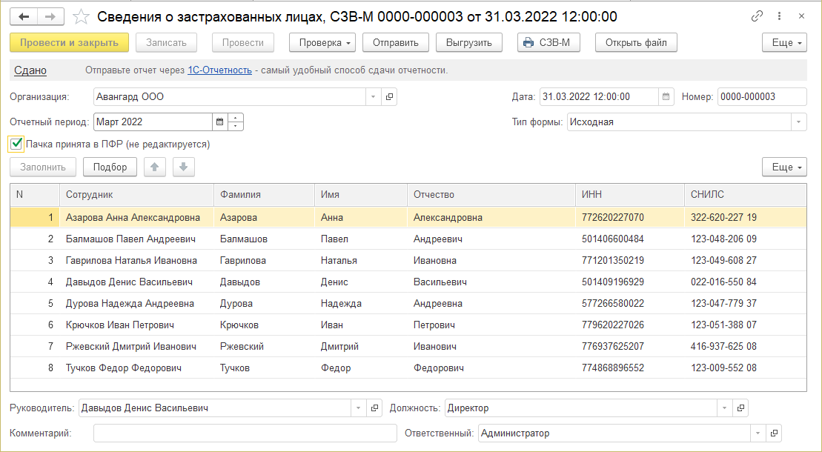Print the СЗВ-М form

click(x=548, y=43)
